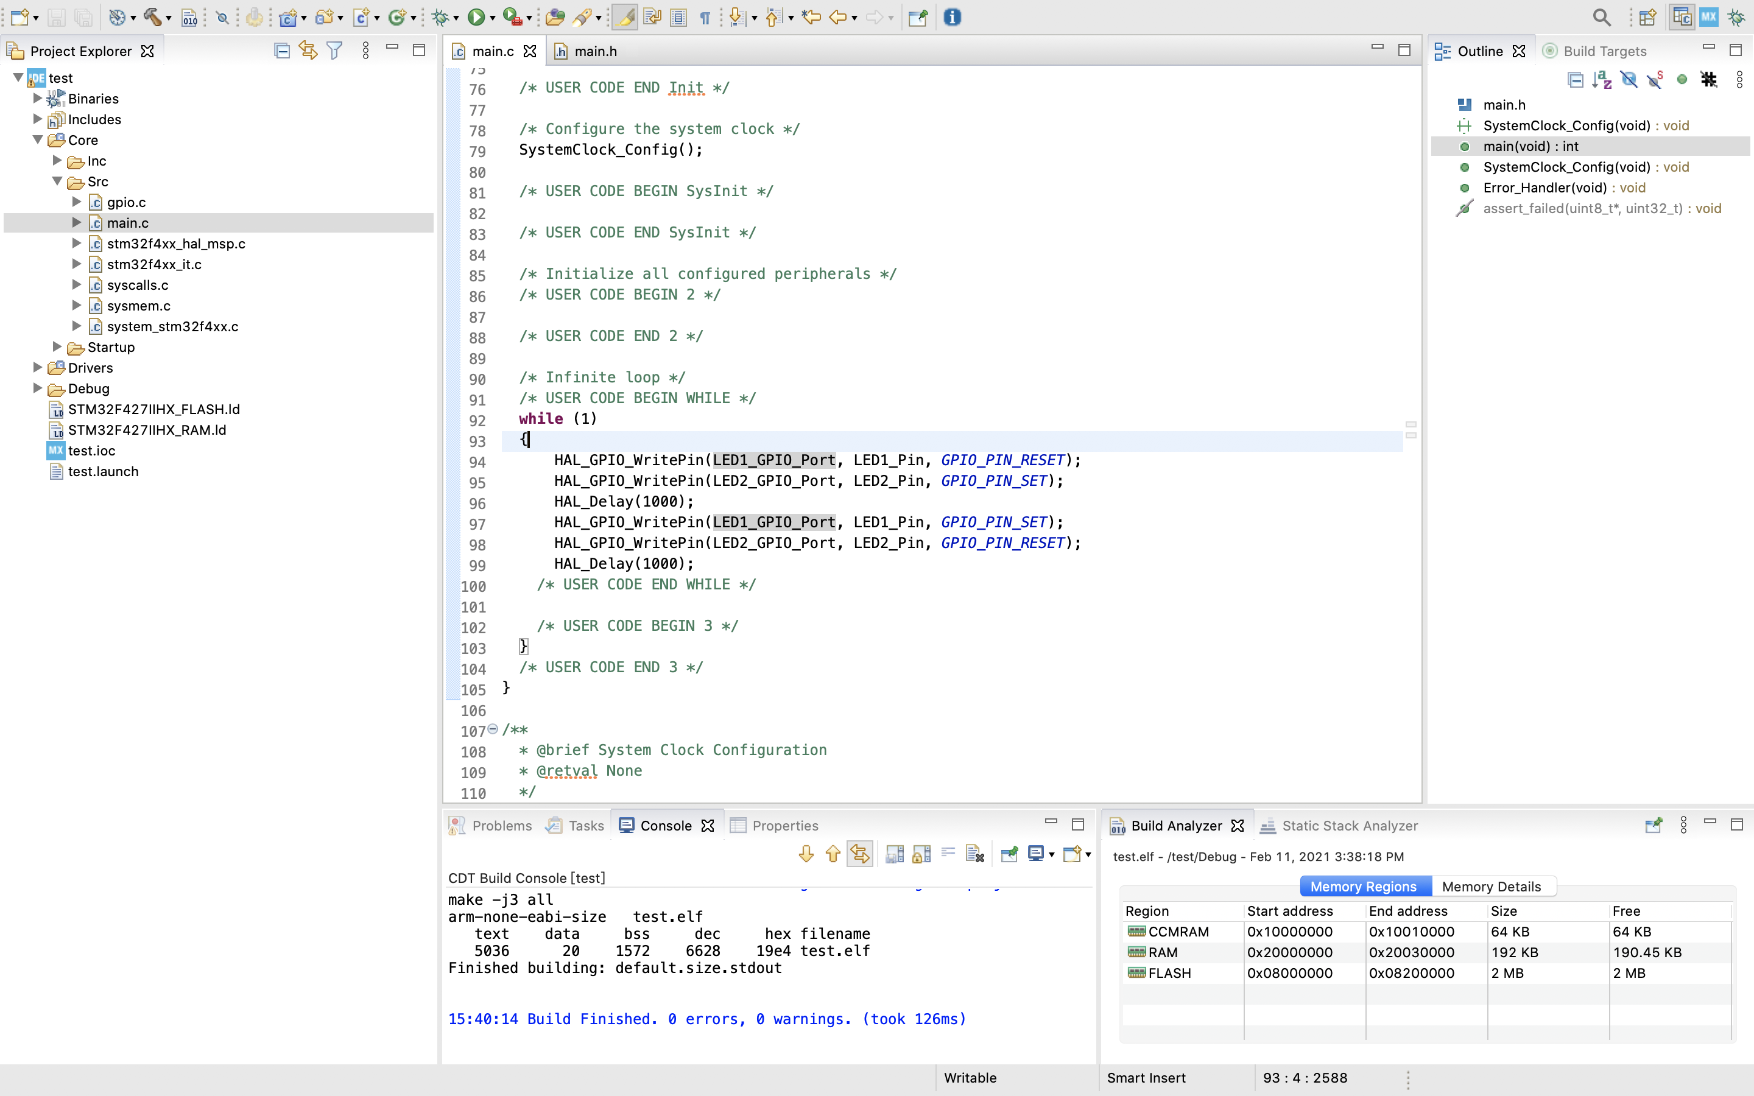Open the Run button dropdown arrow
The height and width of the screenshot is (1096, 1754).
(x=492, y=18)
